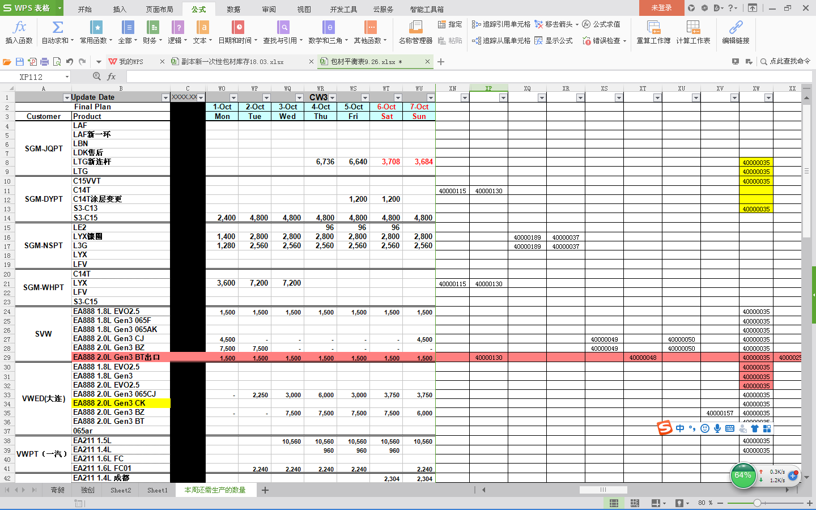
Task: Click the zoom slider handle in status bar
Action: [x=757, y=503]
